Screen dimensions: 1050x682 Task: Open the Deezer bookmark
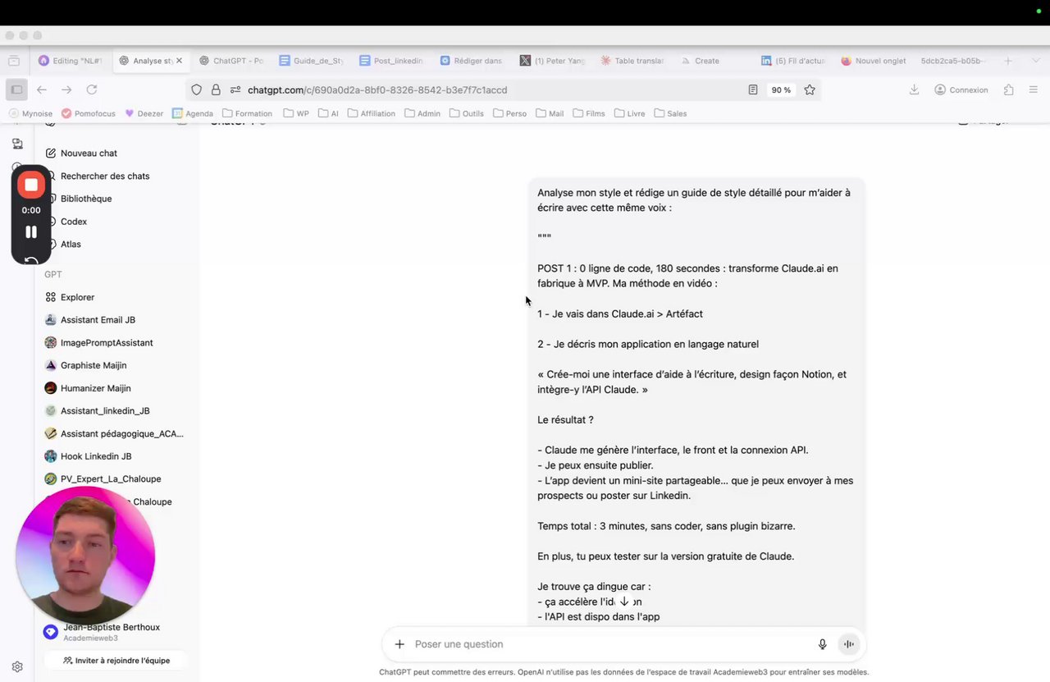pos(144,113)
